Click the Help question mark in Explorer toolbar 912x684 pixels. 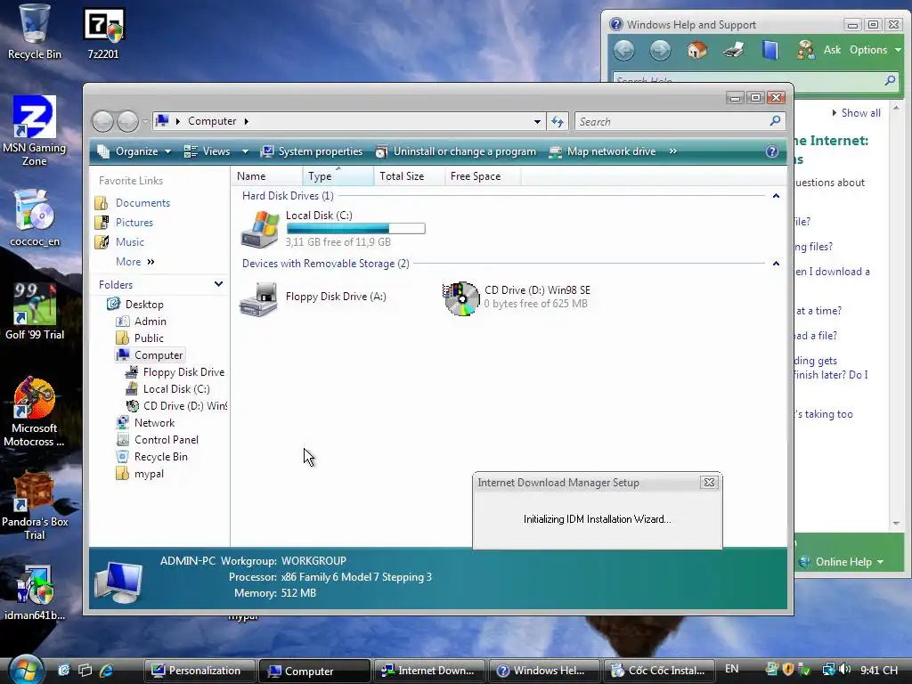(771, 151)
